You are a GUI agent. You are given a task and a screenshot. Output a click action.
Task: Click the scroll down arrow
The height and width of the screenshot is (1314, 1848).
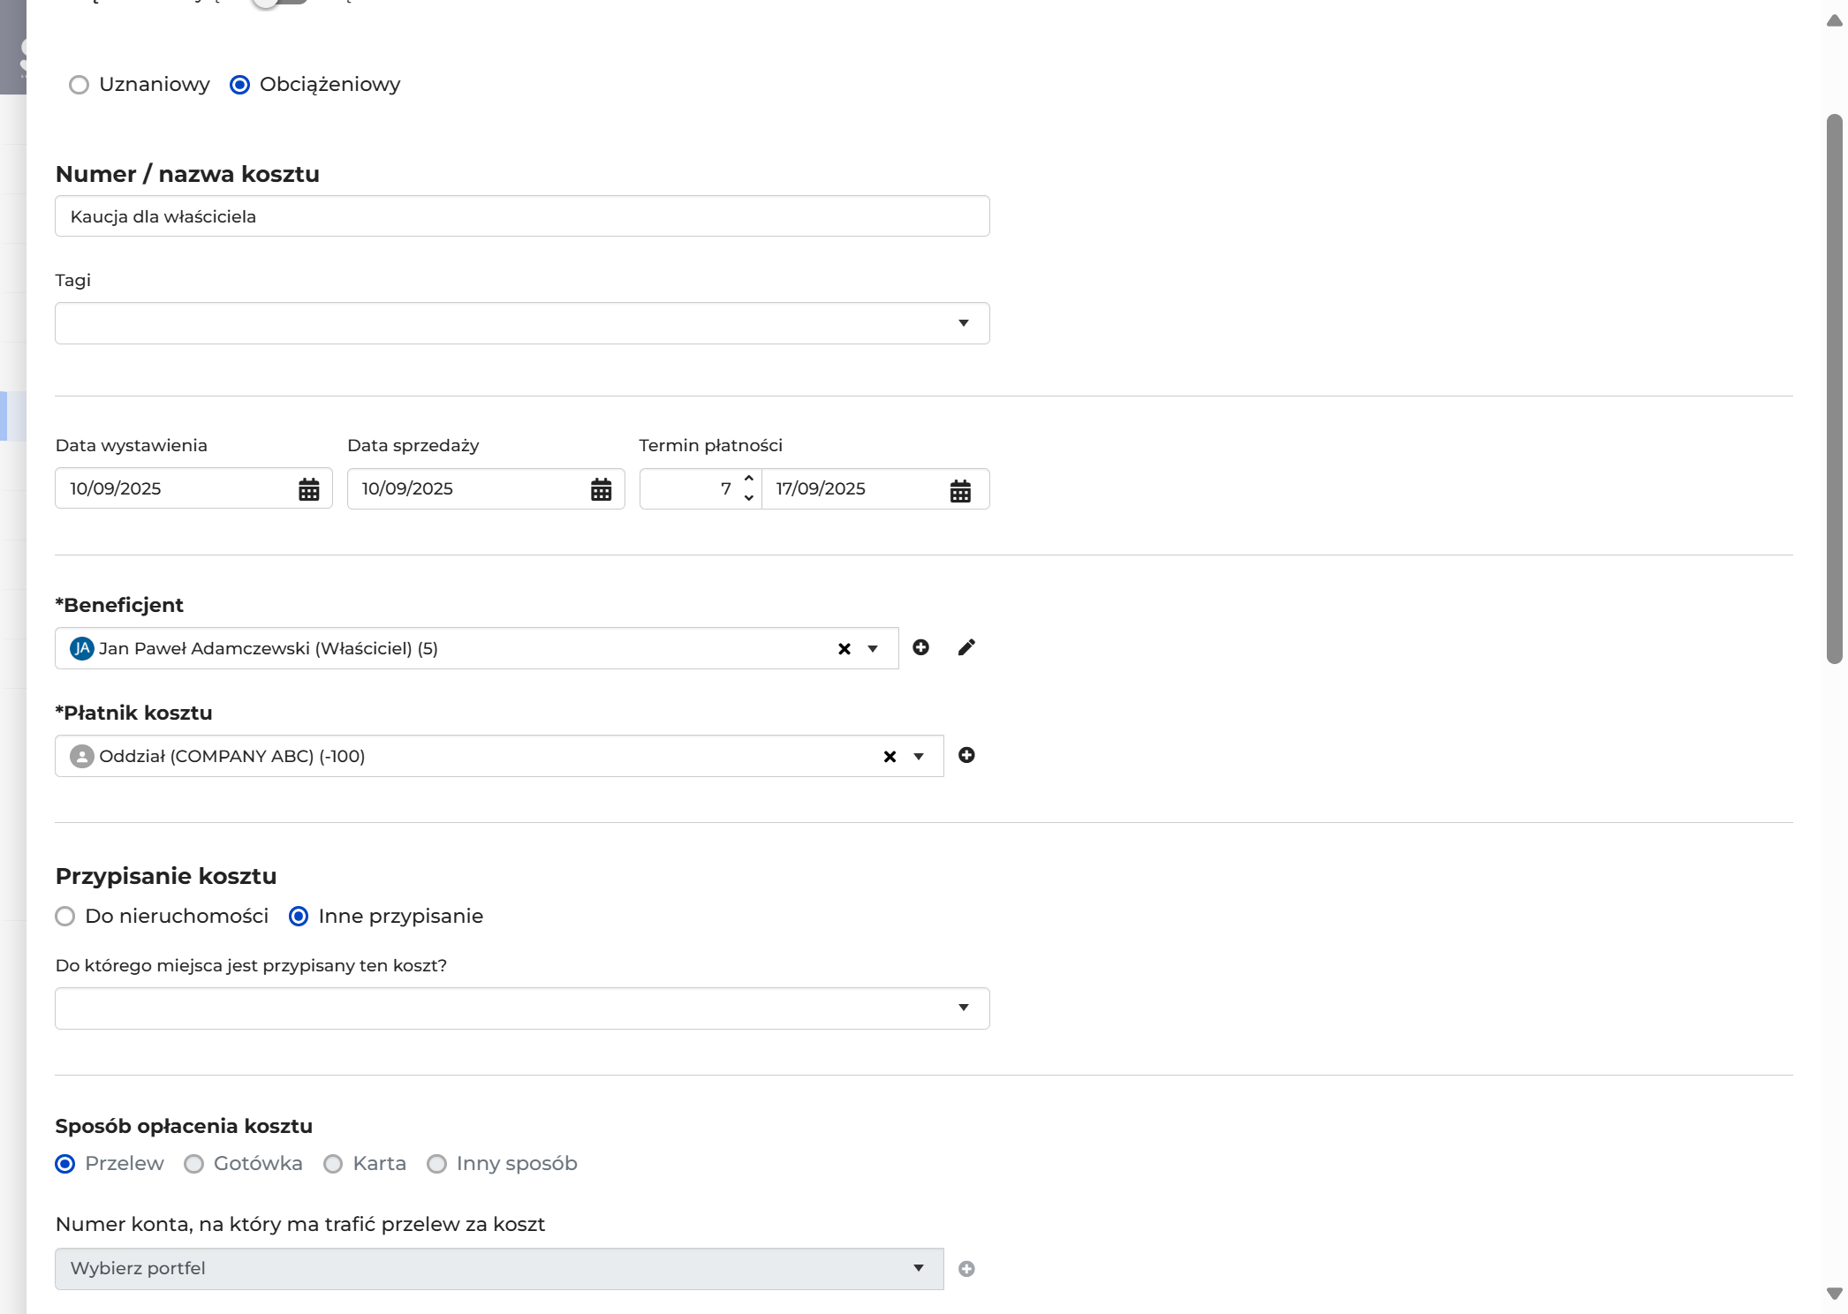[x=1835, y=1294]
